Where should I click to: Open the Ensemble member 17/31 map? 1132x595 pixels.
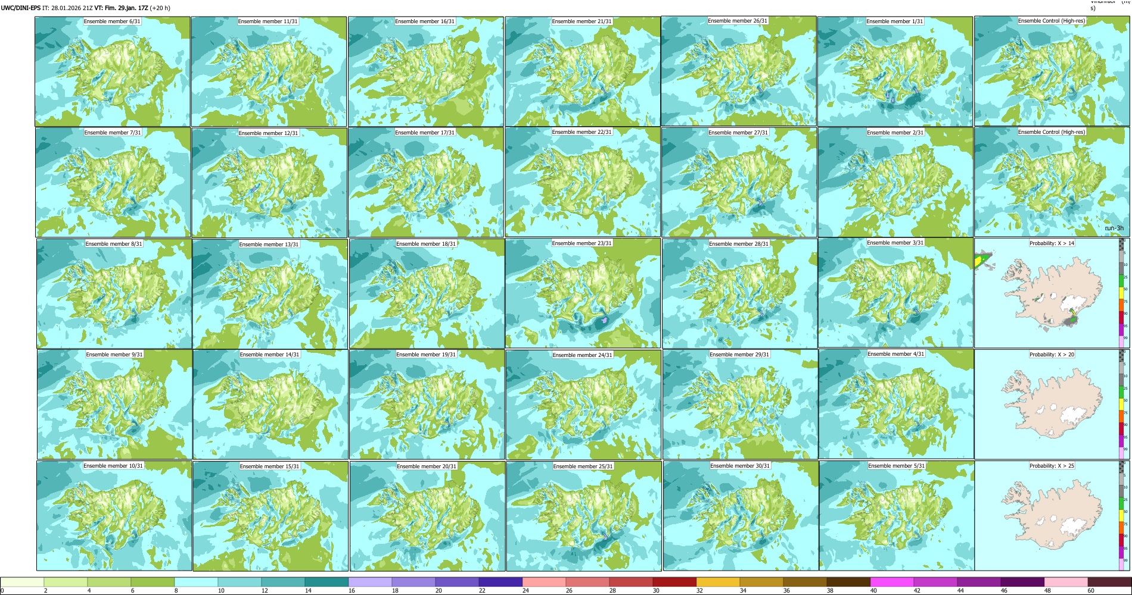[425, 183]
